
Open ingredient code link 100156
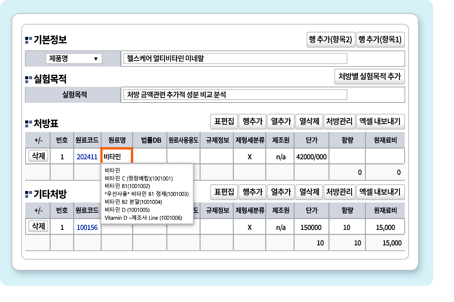pos(87,227)
